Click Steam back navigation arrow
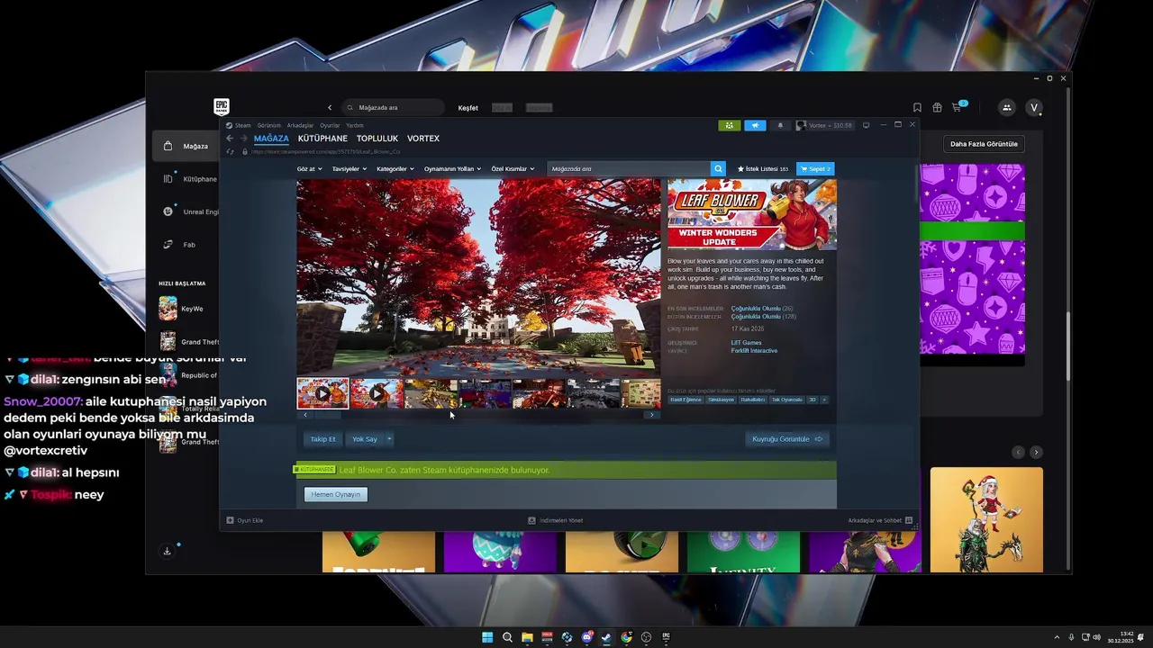The width and height of the screenshot is (1153, 648). click(230, 139)
